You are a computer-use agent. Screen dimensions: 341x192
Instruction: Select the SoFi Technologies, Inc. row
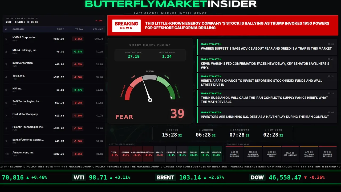tap(54, 103)
